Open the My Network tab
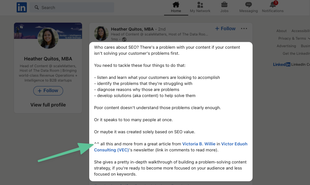Viewport: 310px width, 185px height. tap(200, 8)
